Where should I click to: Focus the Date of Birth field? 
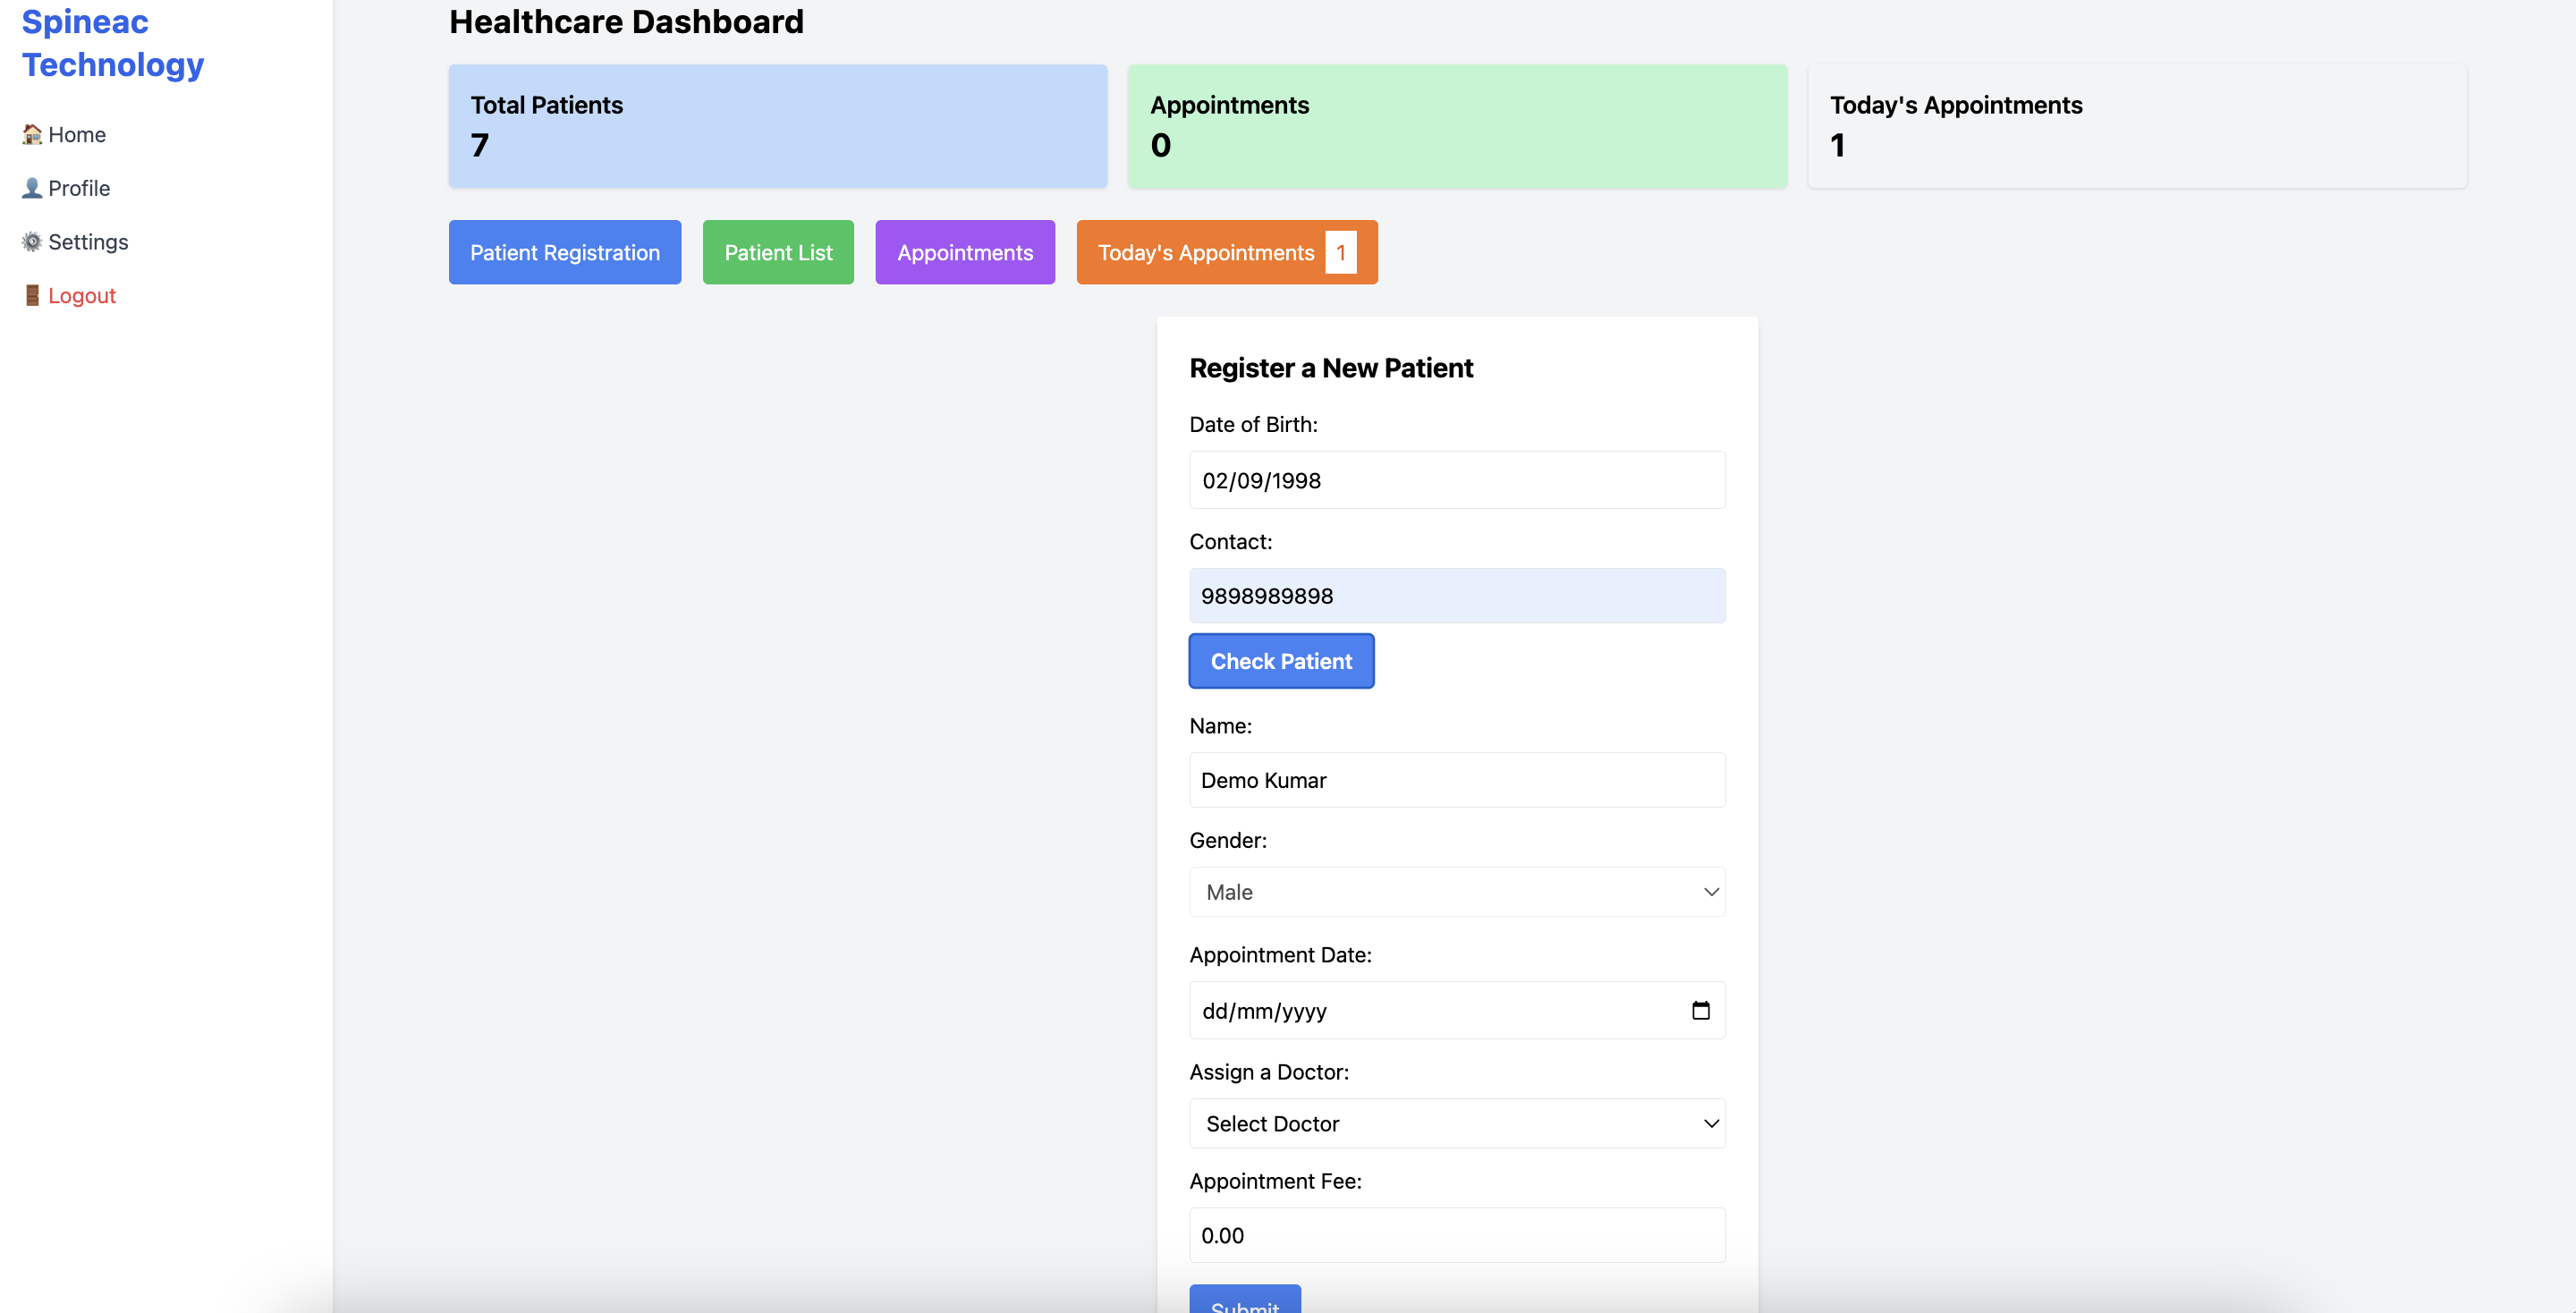[x=1457, y=480]
